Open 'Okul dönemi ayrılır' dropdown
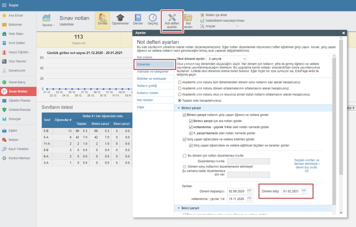Image resolution: width=356 pixels, height=227 pixels. [226, 59]
